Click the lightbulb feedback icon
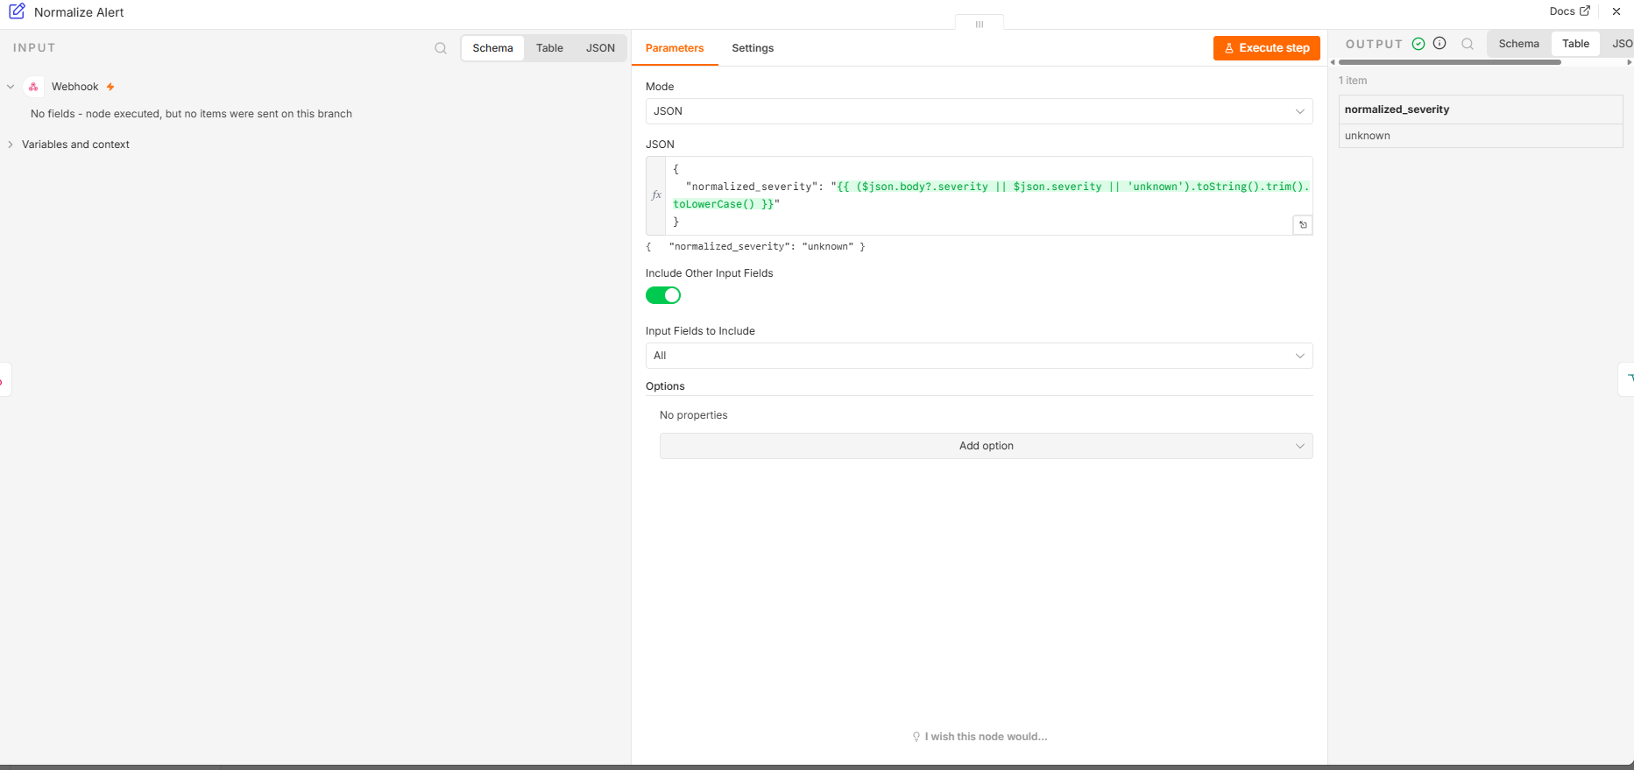Viewport: 1634px width, 770px height. coord(916,737)
